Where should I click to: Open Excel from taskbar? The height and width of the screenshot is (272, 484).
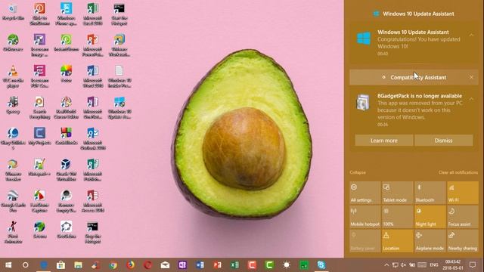[x=234, y=265]
